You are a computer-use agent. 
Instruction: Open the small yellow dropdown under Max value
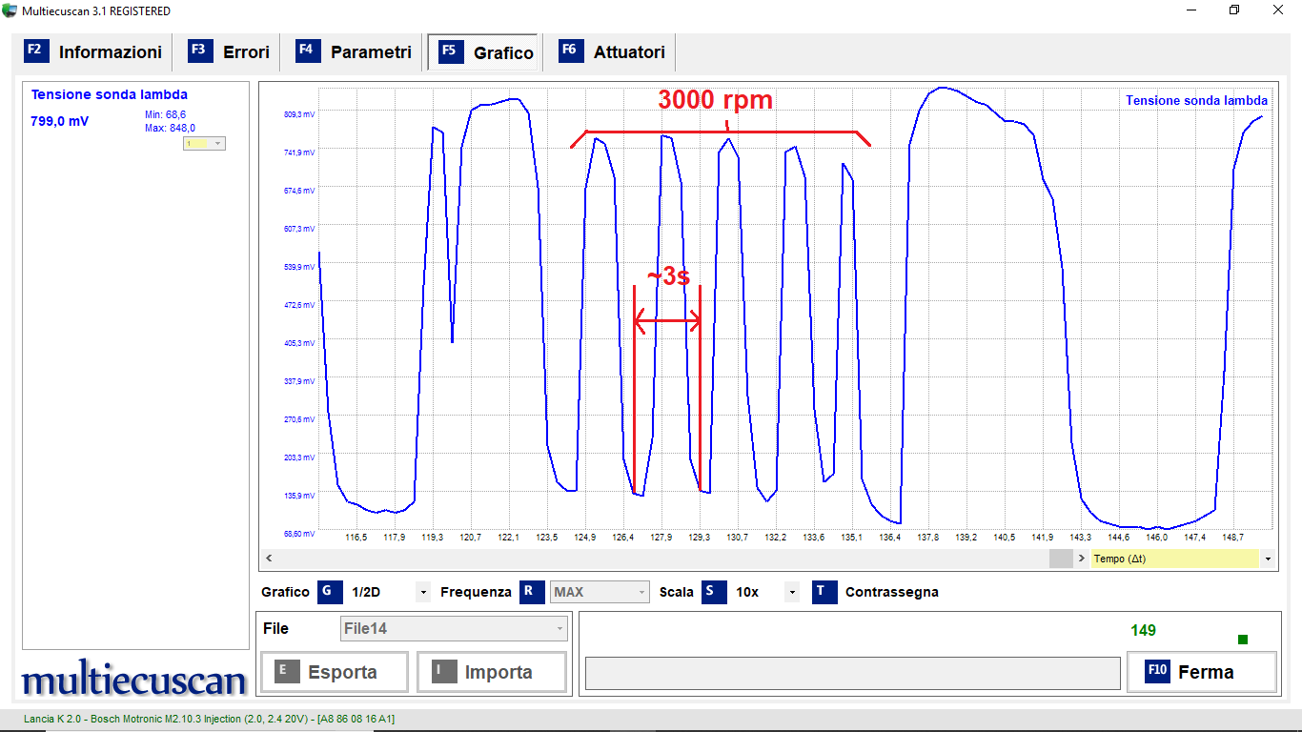[x=217, y=143]
